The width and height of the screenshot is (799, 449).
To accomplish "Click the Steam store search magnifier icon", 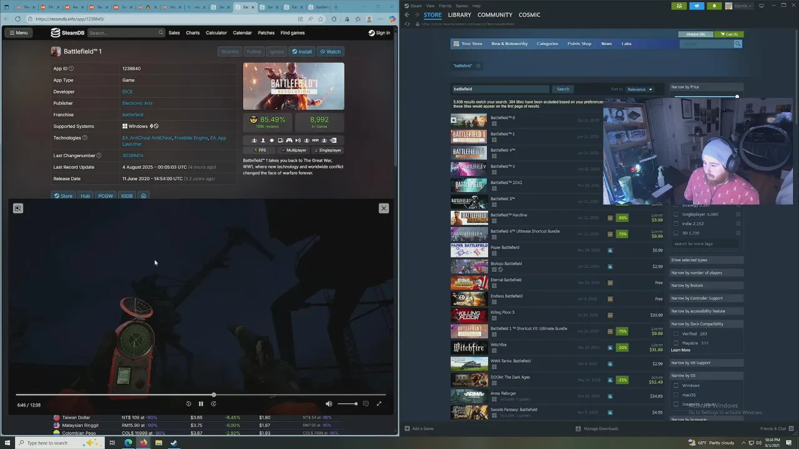I will click(x=738, y=44).
